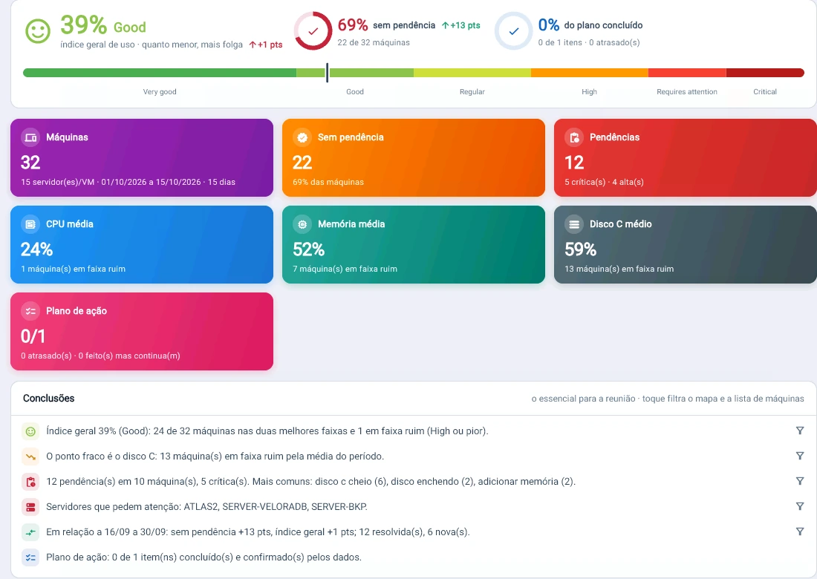The width and height of the screenshot is (817, 579).
Task: Click the Plano de ação checklist icon
Action: click(30, 311)
